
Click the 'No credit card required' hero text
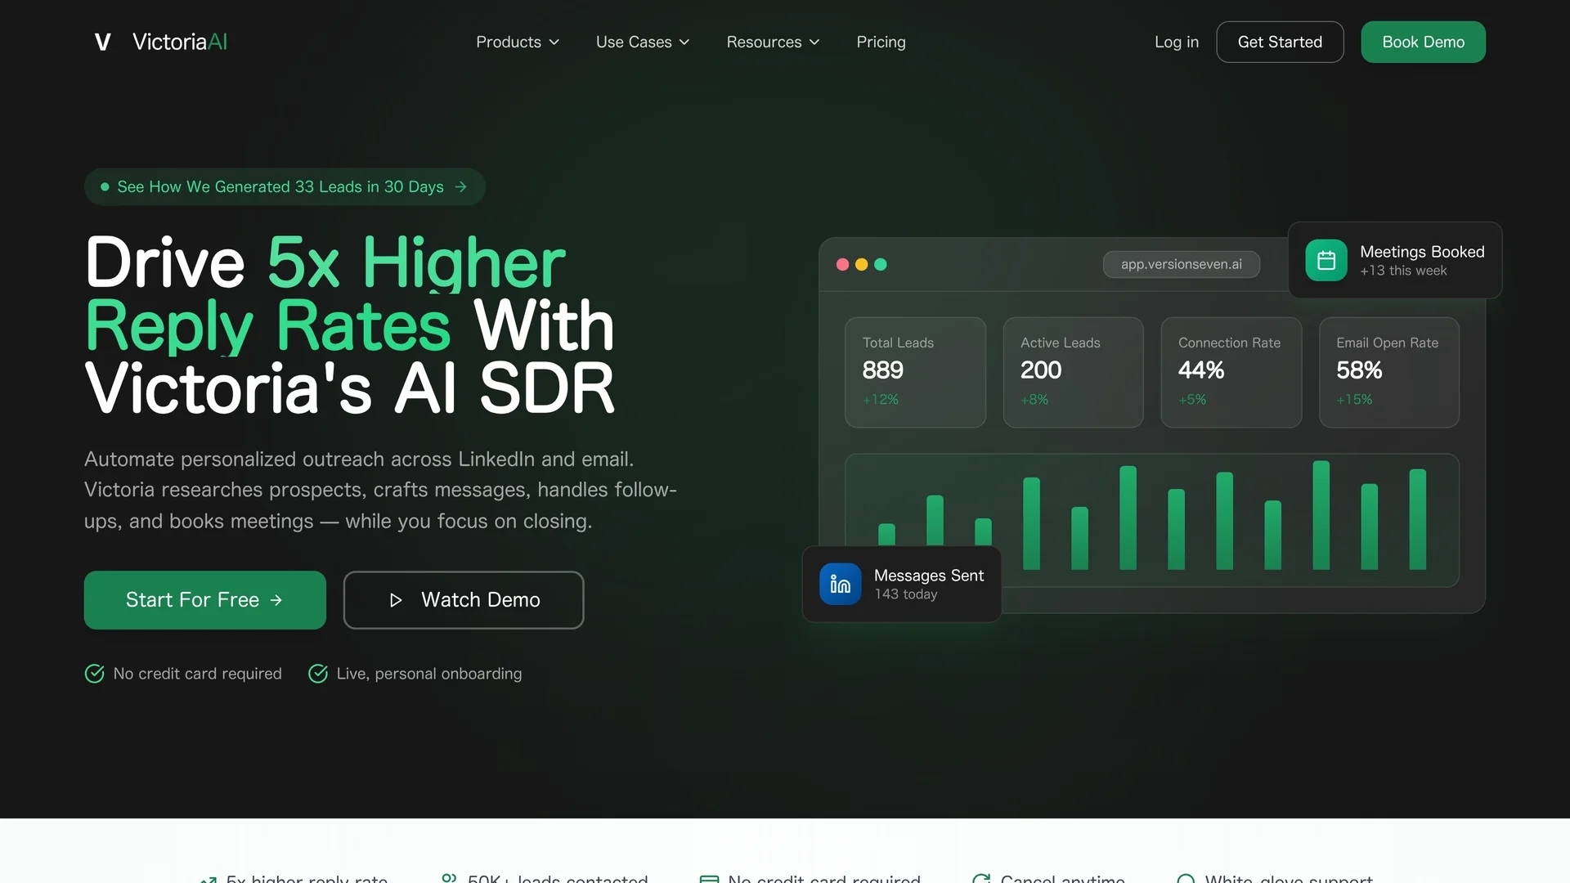point(197,674)
